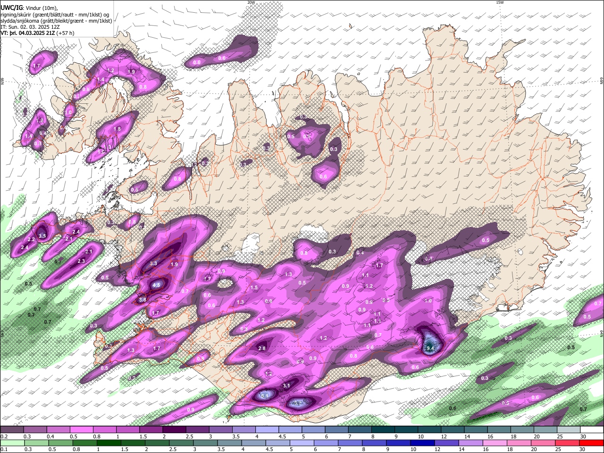Click the 2.2 precipitation value on the map

(x=32, y=240)
